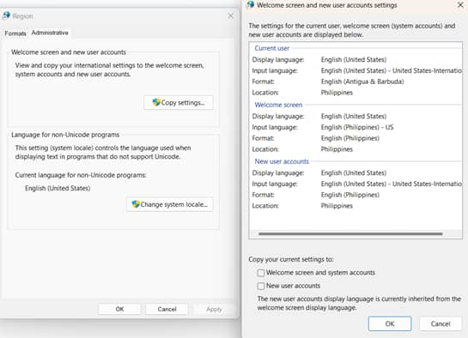468x338 pixels.
Task: Click English (Philippines) - US input language value
Action: tap(357, 127)
